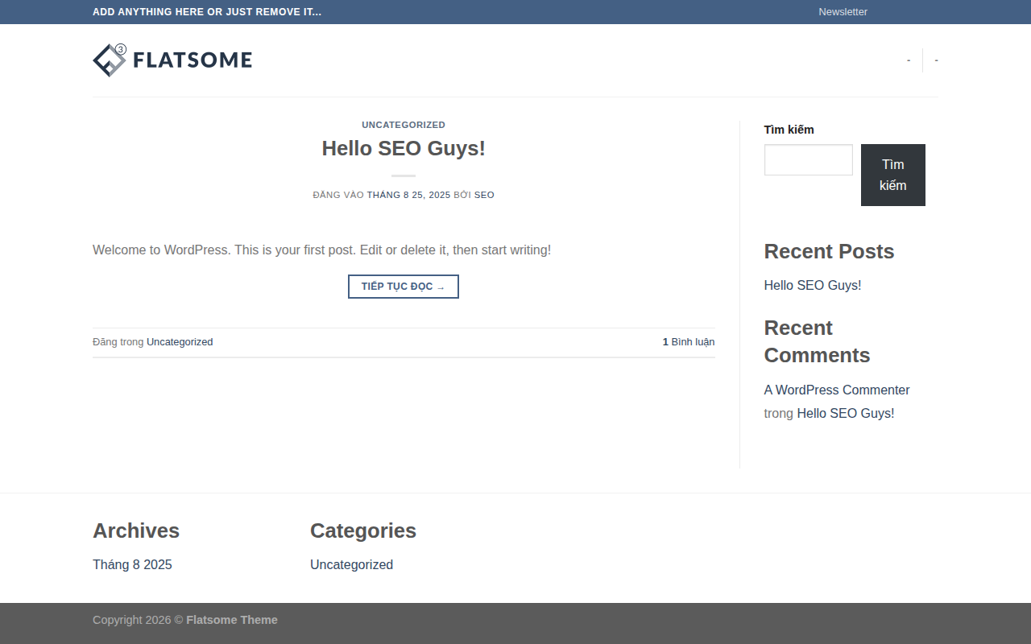Image resolution: width=1031 pixels, height=644 pixels.
Task: Open the UNCATEGORIZED label above the post title
Action: pyautogui.click(x=404, y=125)
